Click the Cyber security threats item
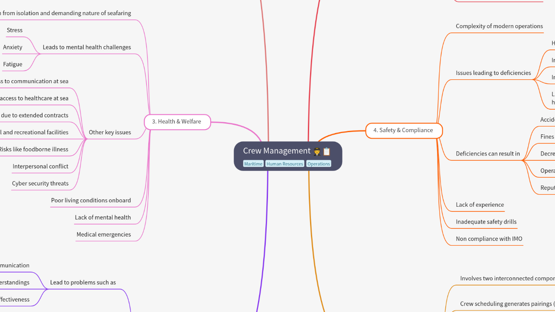Viewport: 555px width, 312px height. 40,184
